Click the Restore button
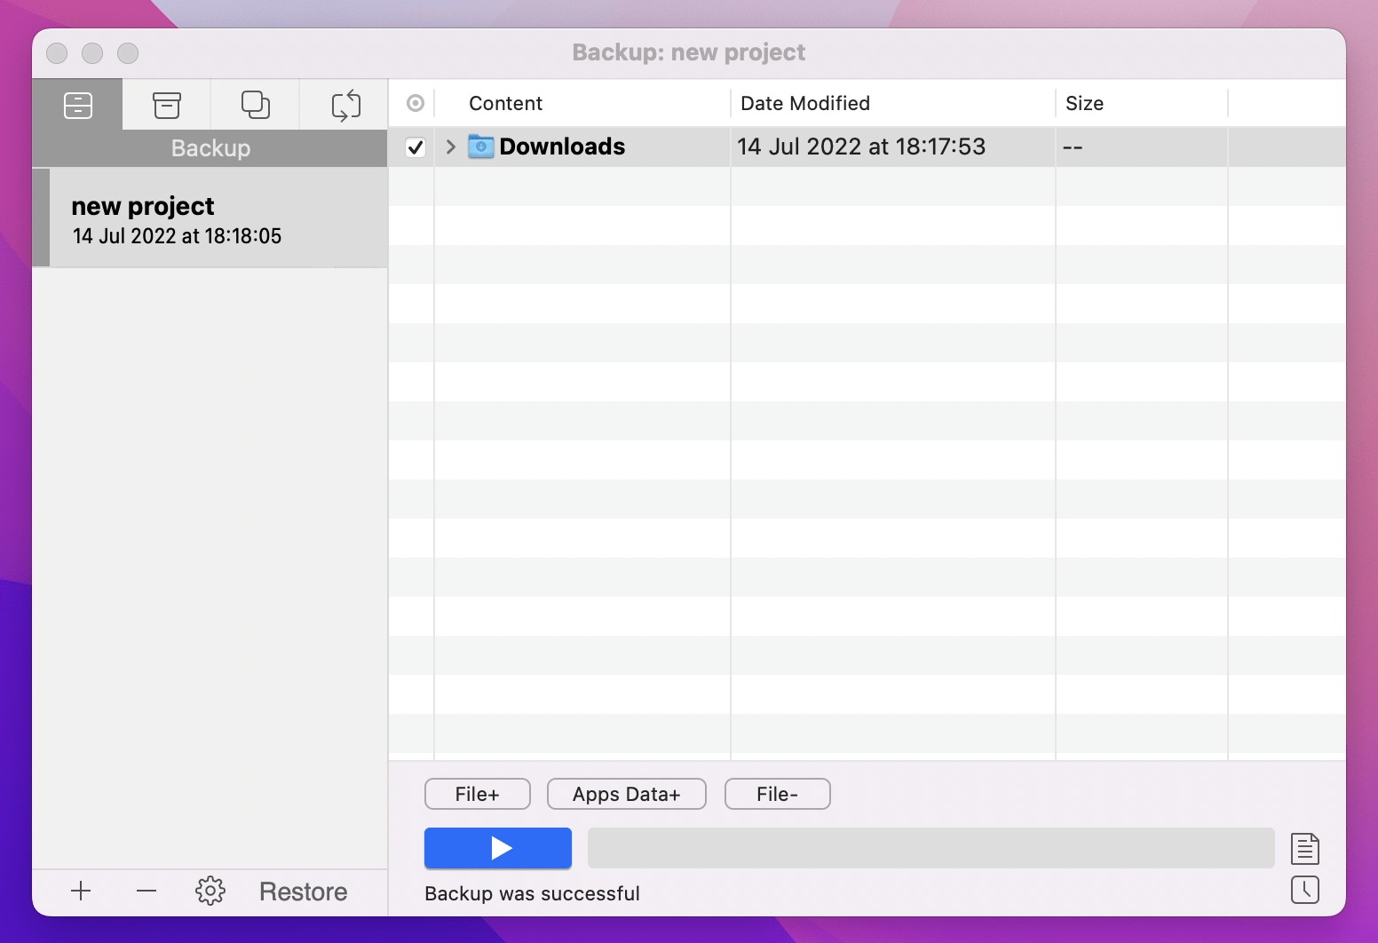Viewport: 1378px width, 943px height. pos(303,891)
